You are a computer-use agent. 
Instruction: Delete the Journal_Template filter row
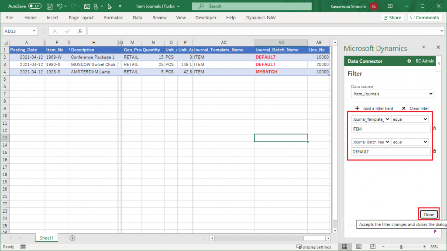[435, 129]
